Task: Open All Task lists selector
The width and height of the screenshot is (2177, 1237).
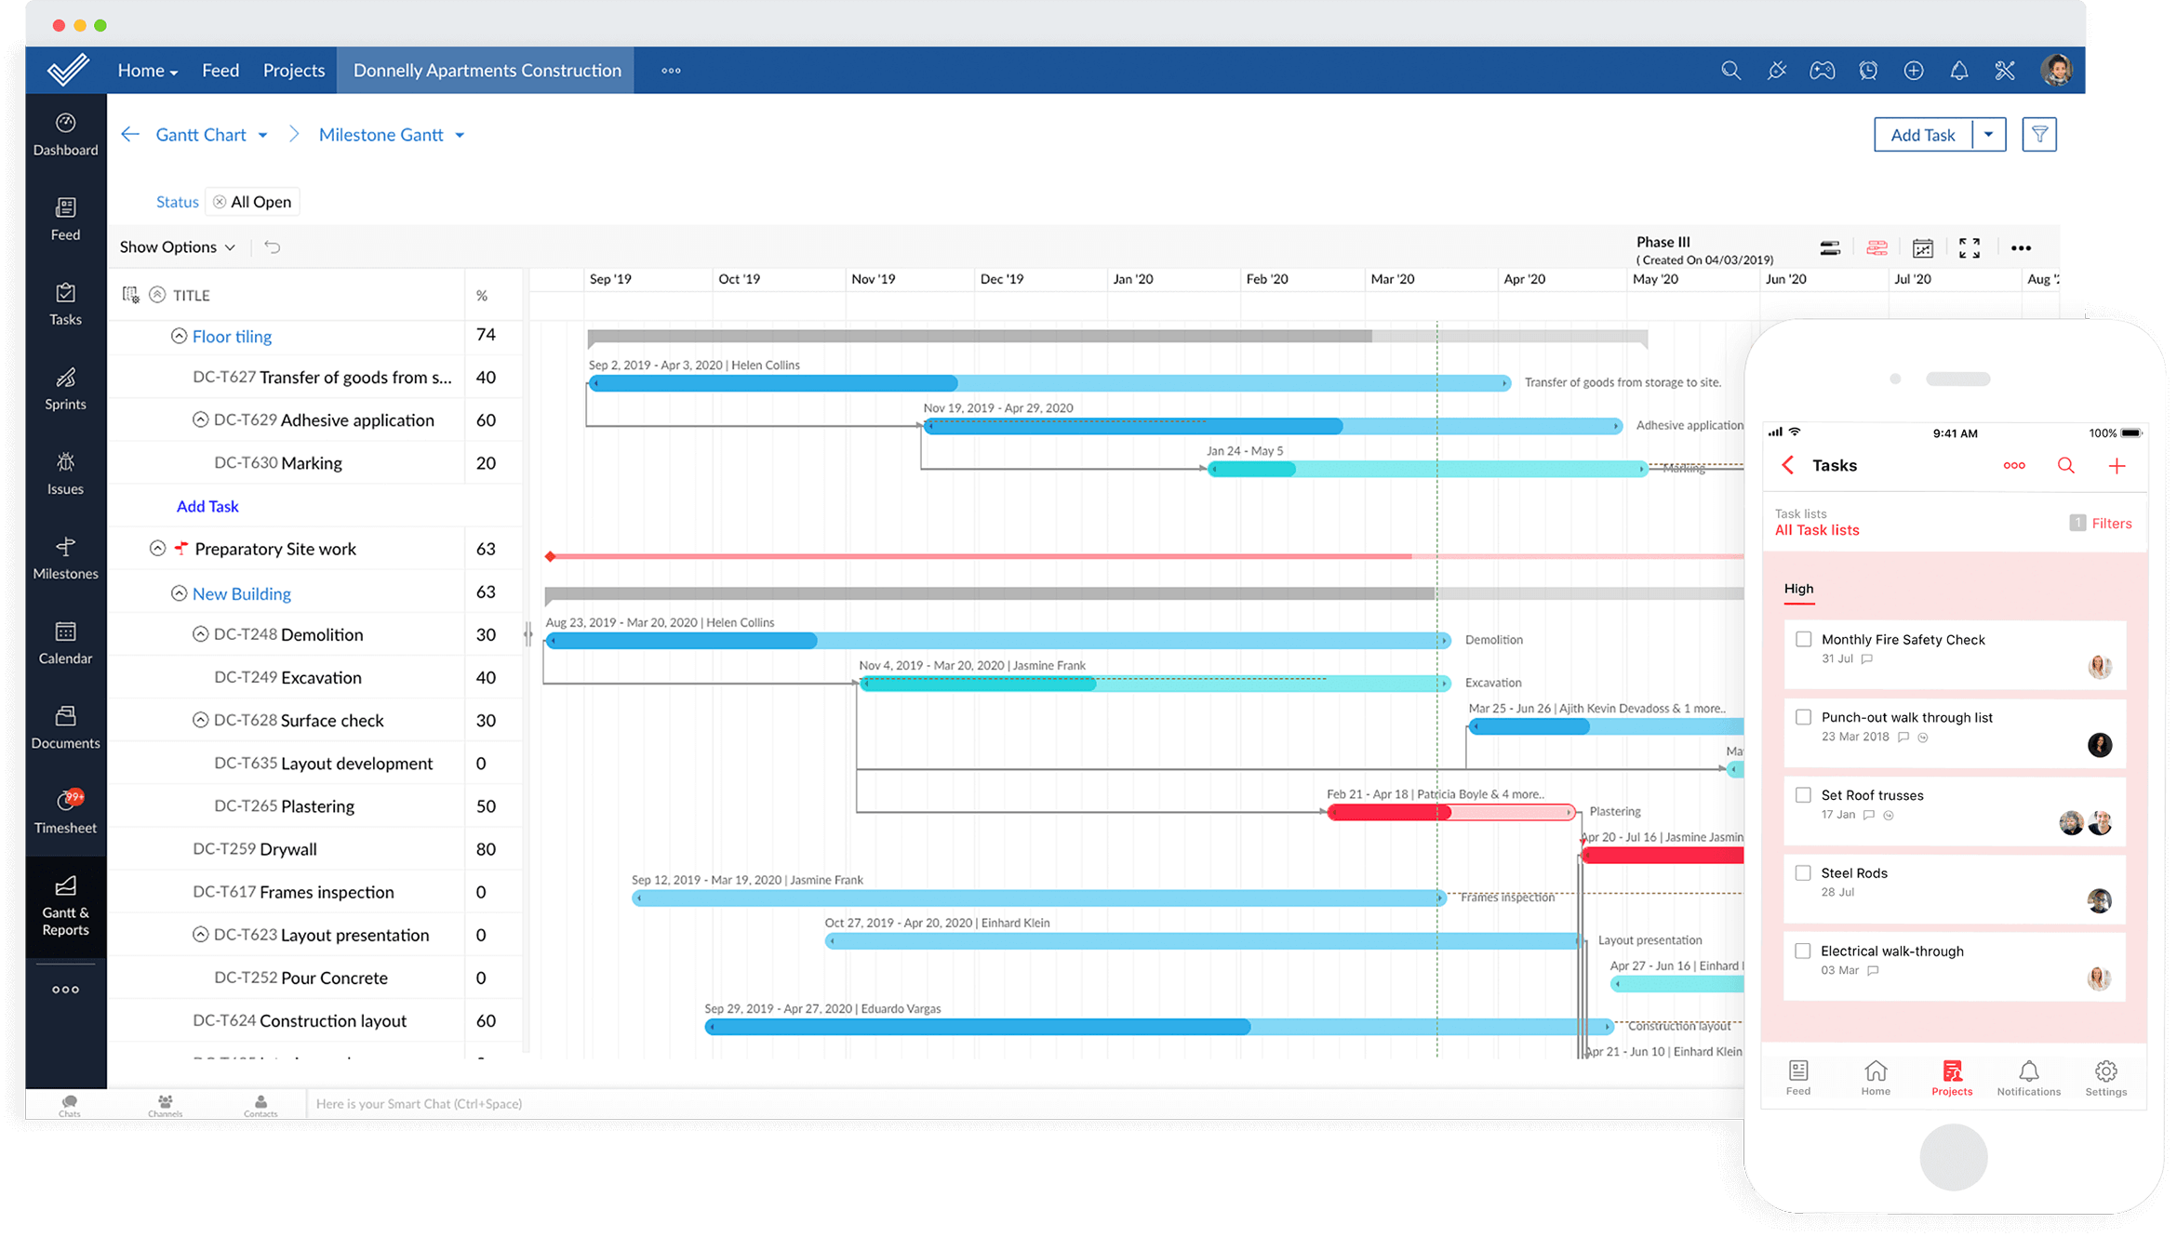Action: [x=1816, y=530]
